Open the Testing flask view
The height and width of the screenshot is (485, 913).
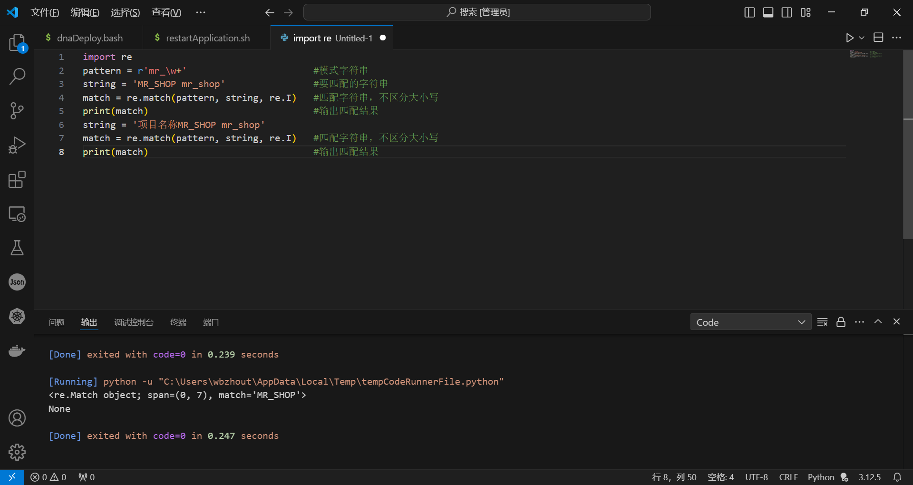point(17,248)
